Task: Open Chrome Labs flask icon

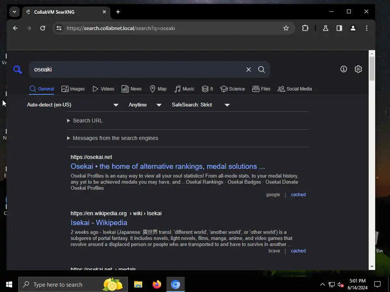Action: coord(325,28)
